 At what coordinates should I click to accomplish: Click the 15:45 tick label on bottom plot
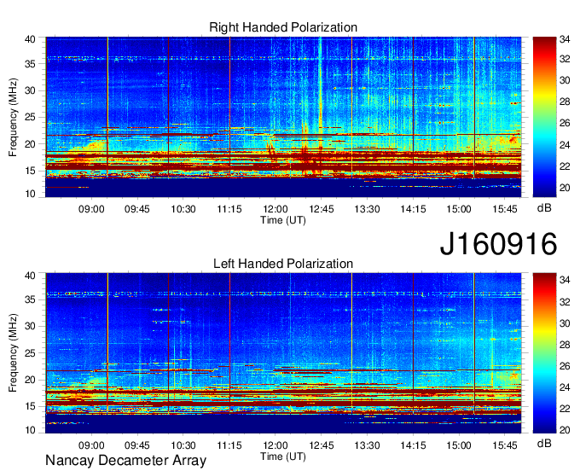pos(505,445)
